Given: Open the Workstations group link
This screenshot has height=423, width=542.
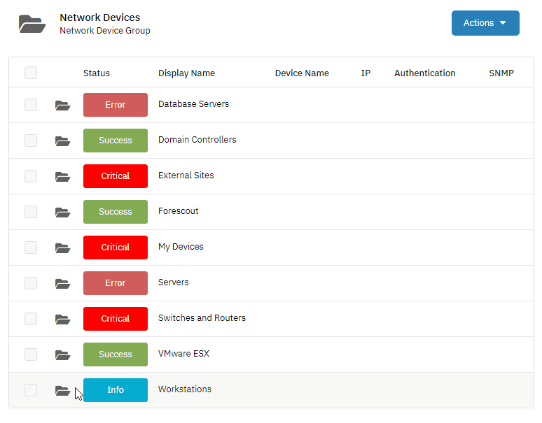Looking at the screenshot, I should click(x=185, y=389).
